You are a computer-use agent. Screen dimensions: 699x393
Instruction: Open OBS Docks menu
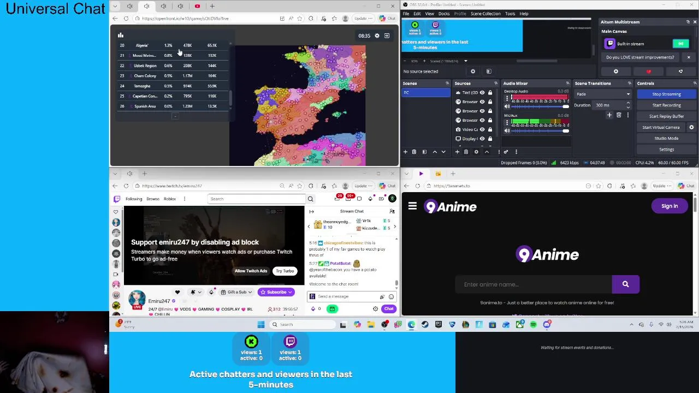tap(444, 14)
